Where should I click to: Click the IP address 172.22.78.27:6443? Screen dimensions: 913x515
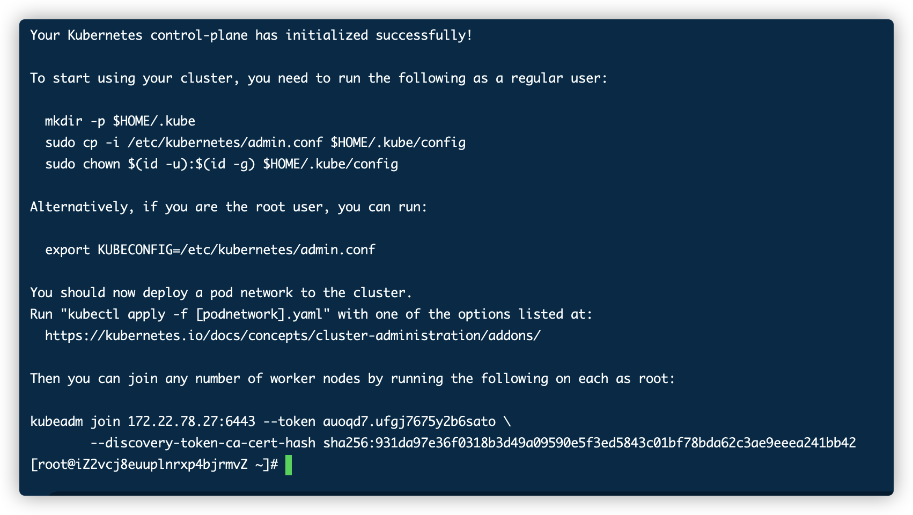point(192,422)
